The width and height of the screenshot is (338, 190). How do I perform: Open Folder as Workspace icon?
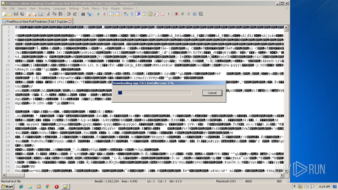tap(162, 14)
